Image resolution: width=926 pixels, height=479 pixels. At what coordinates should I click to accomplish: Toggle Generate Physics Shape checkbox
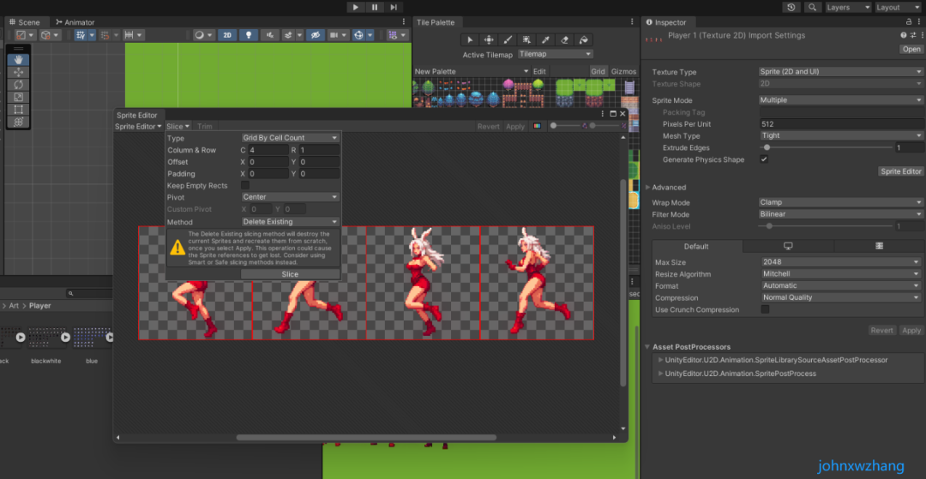pyautogui.click(x=764, y=159)
